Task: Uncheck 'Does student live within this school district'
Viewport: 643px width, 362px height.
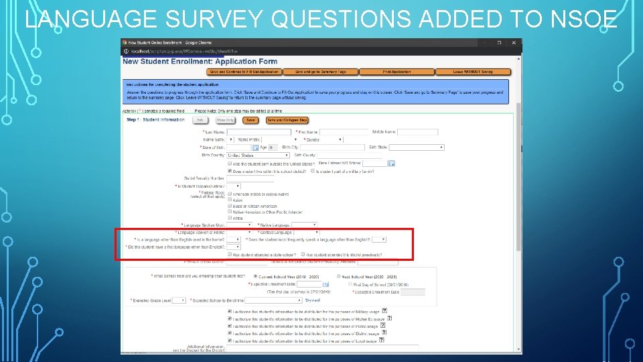Action: pyautogui.click(x=230, y=171)
